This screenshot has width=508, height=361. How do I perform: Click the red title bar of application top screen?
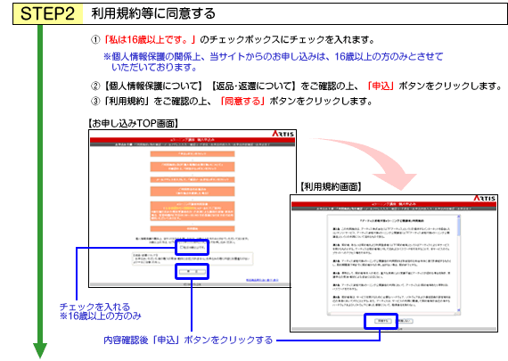coord(193,140)
